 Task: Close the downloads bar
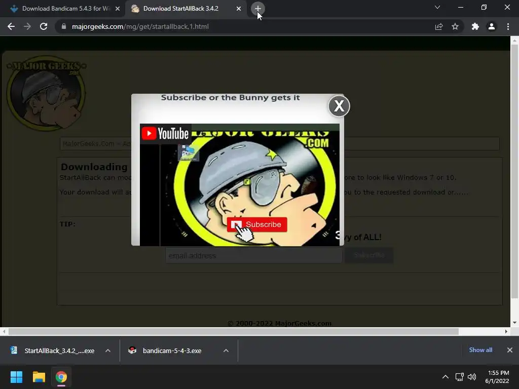pos(510,350)
